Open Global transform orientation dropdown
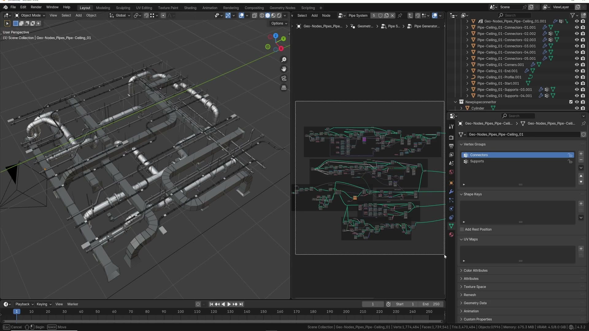Viewport: 589px width, 331px height. (120, 15)
